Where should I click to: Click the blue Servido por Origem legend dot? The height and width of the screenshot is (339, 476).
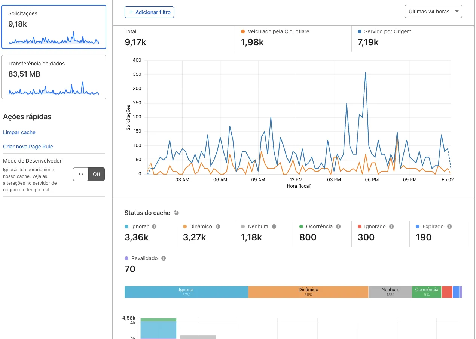point(360,31)
